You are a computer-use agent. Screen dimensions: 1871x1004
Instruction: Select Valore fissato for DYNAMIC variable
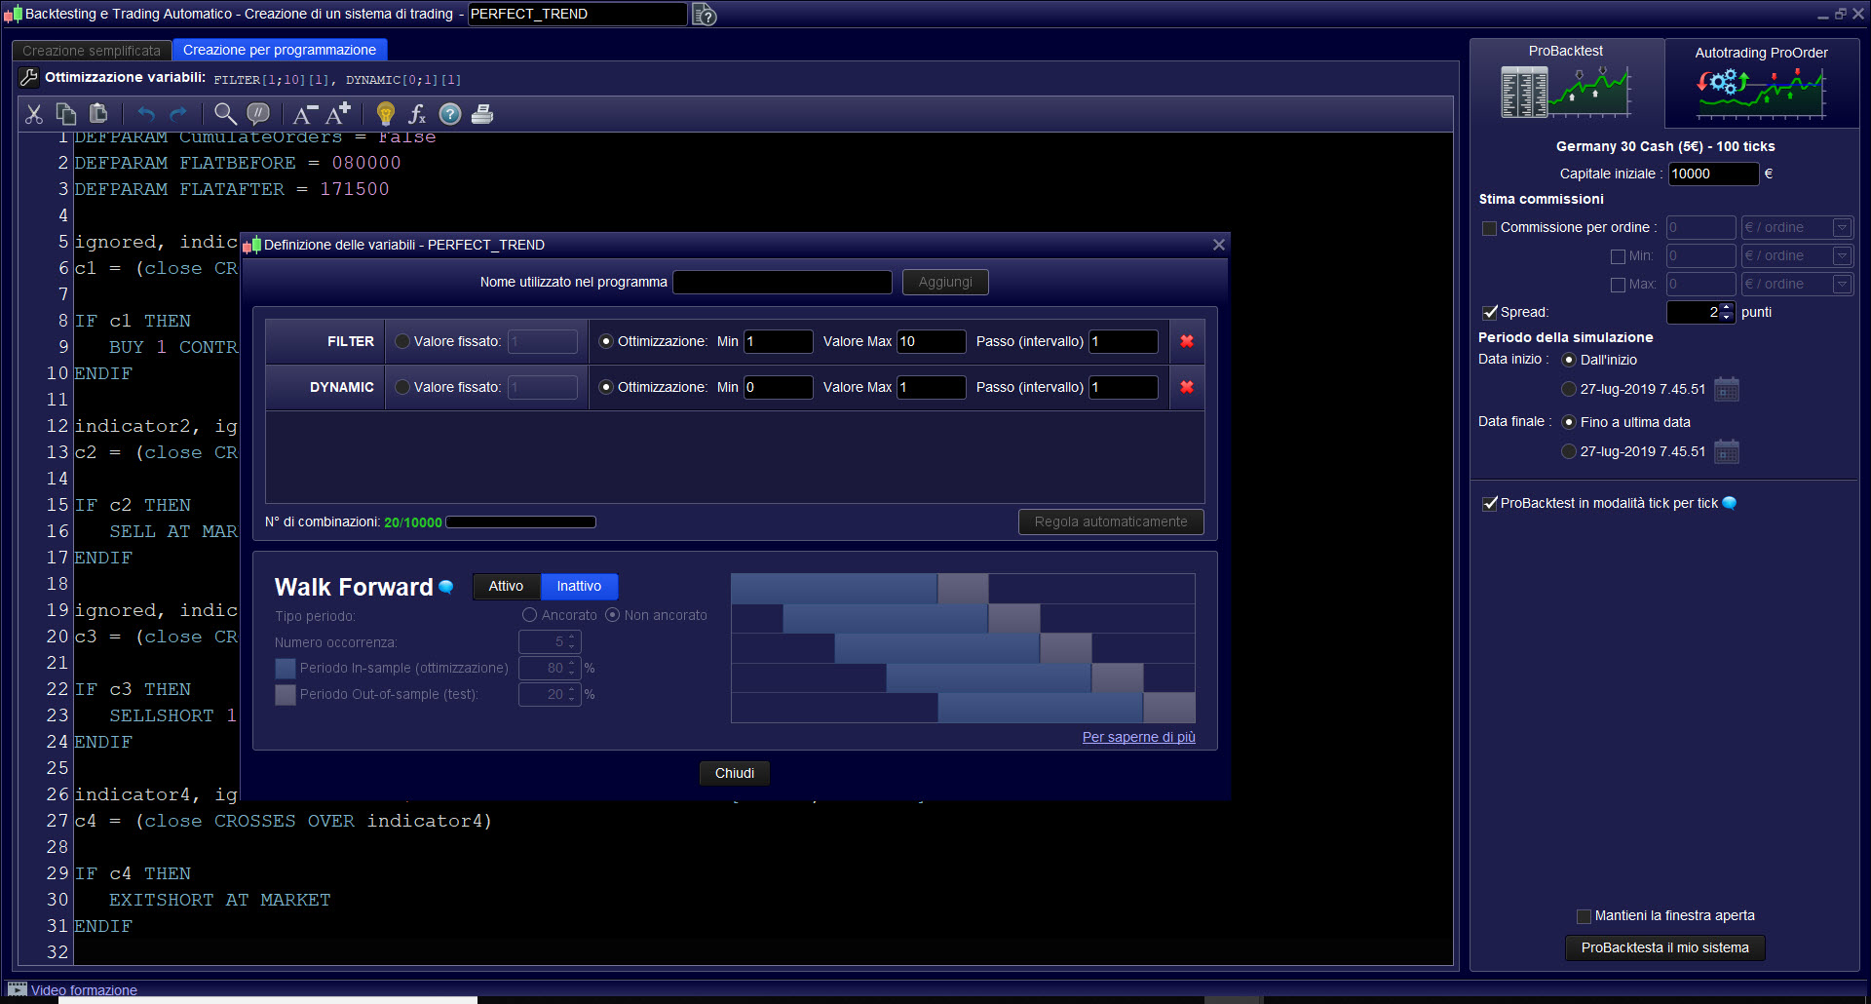(402, 387)
